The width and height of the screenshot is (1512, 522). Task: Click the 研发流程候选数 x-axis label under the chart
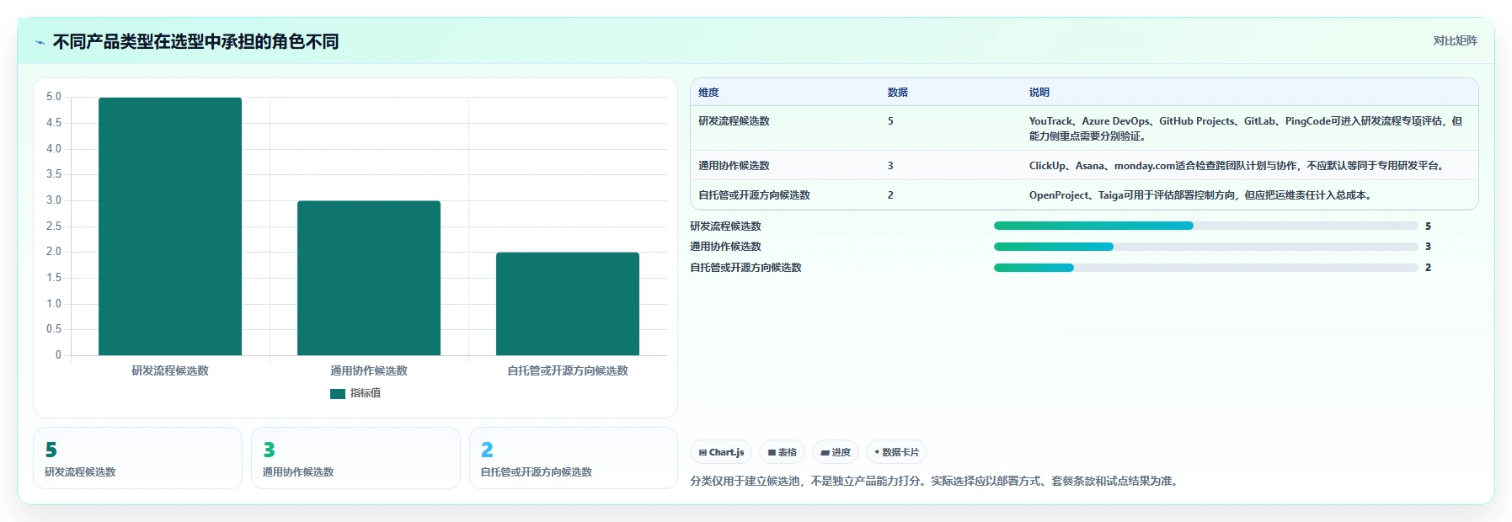tap(170, 370)
